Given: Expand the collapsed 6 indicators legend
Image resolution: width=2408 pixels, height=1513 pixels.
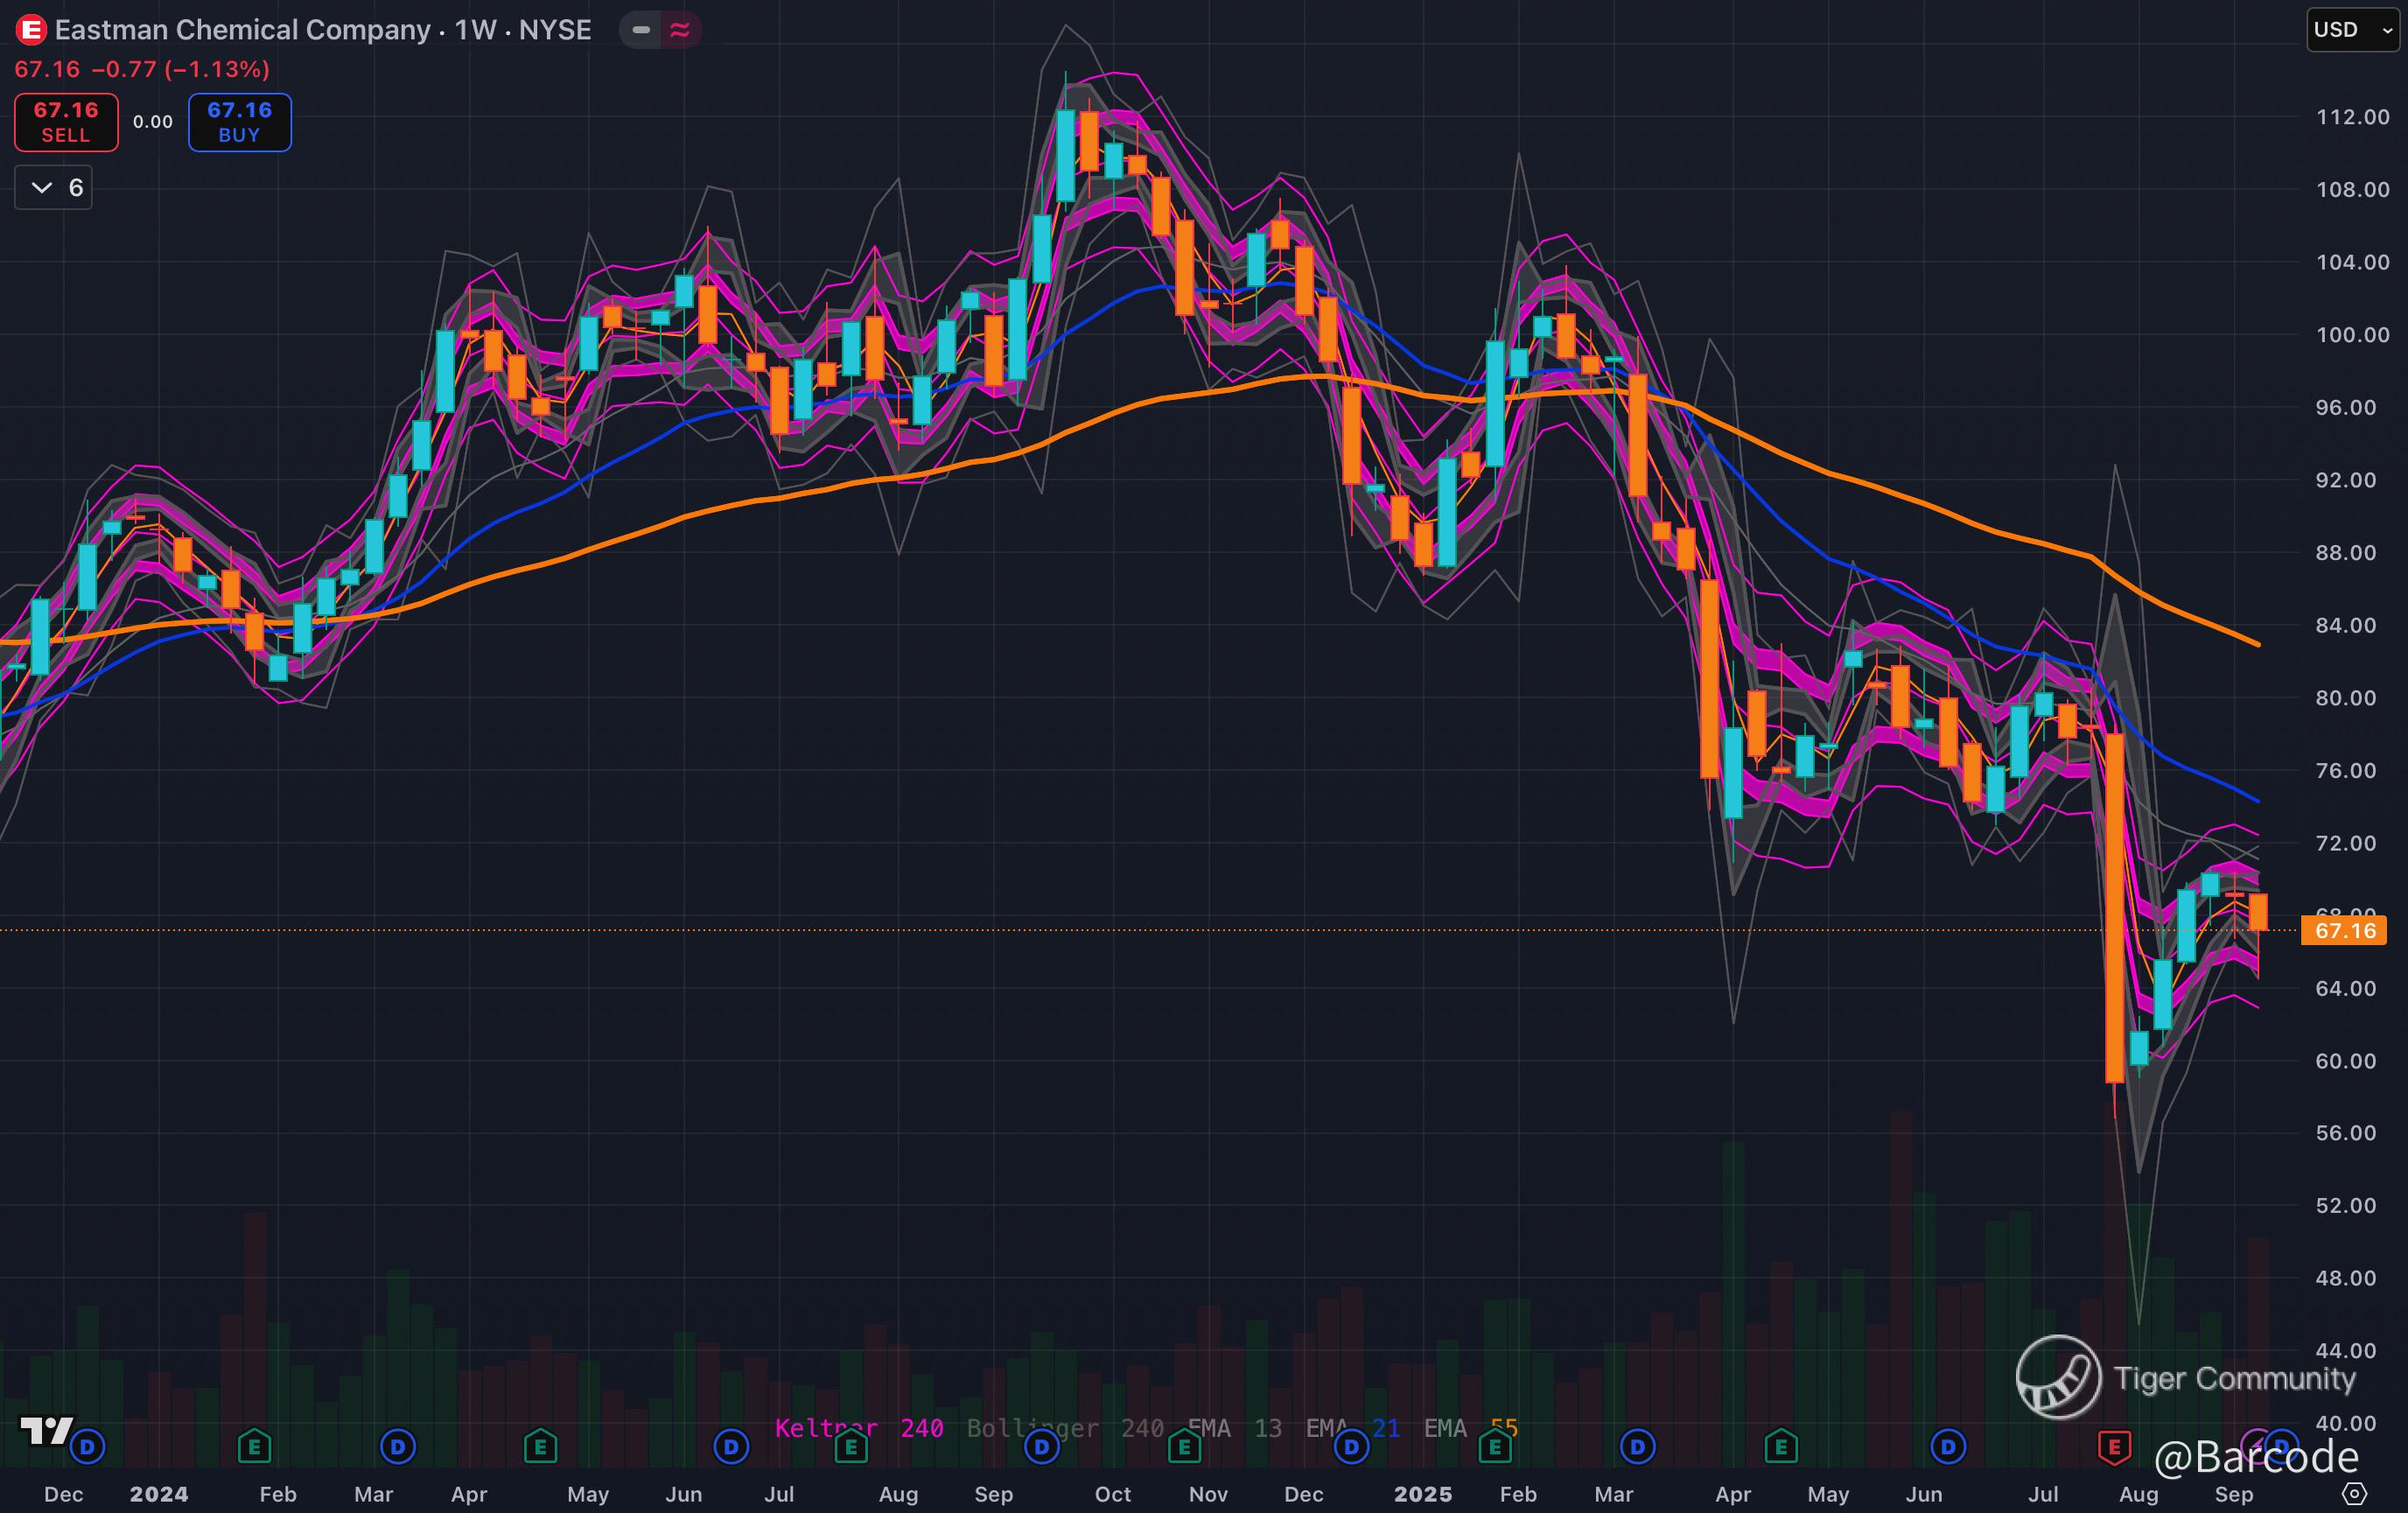Looking at the screenshot, I should [x=54, y=187].
